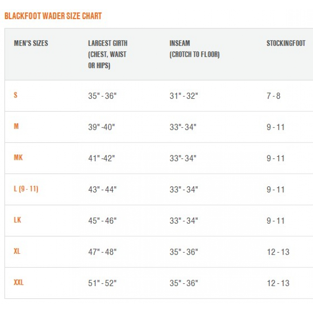313x313 pixels.
Task: Select the Men's Sizes column header
Action: click(x=31, y=43)
